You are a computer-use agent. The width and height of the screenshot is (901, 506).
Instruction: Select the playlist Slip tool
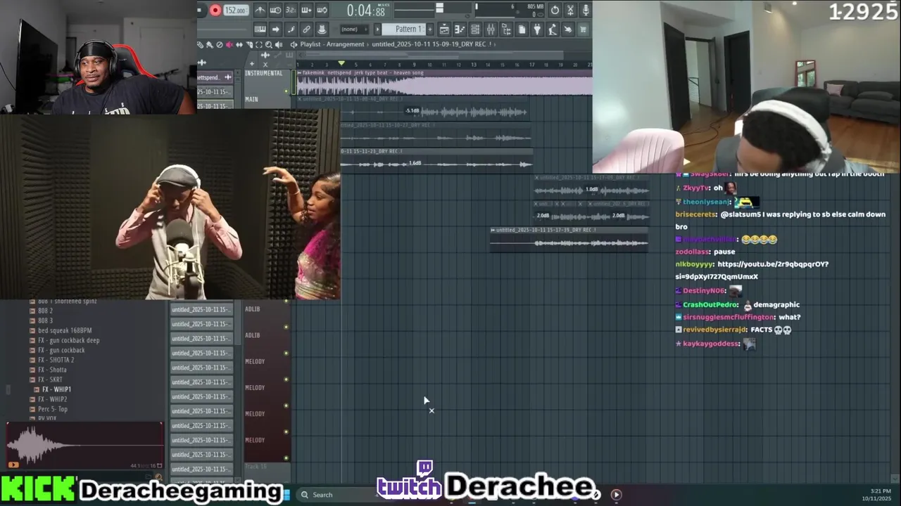point(239,44)
